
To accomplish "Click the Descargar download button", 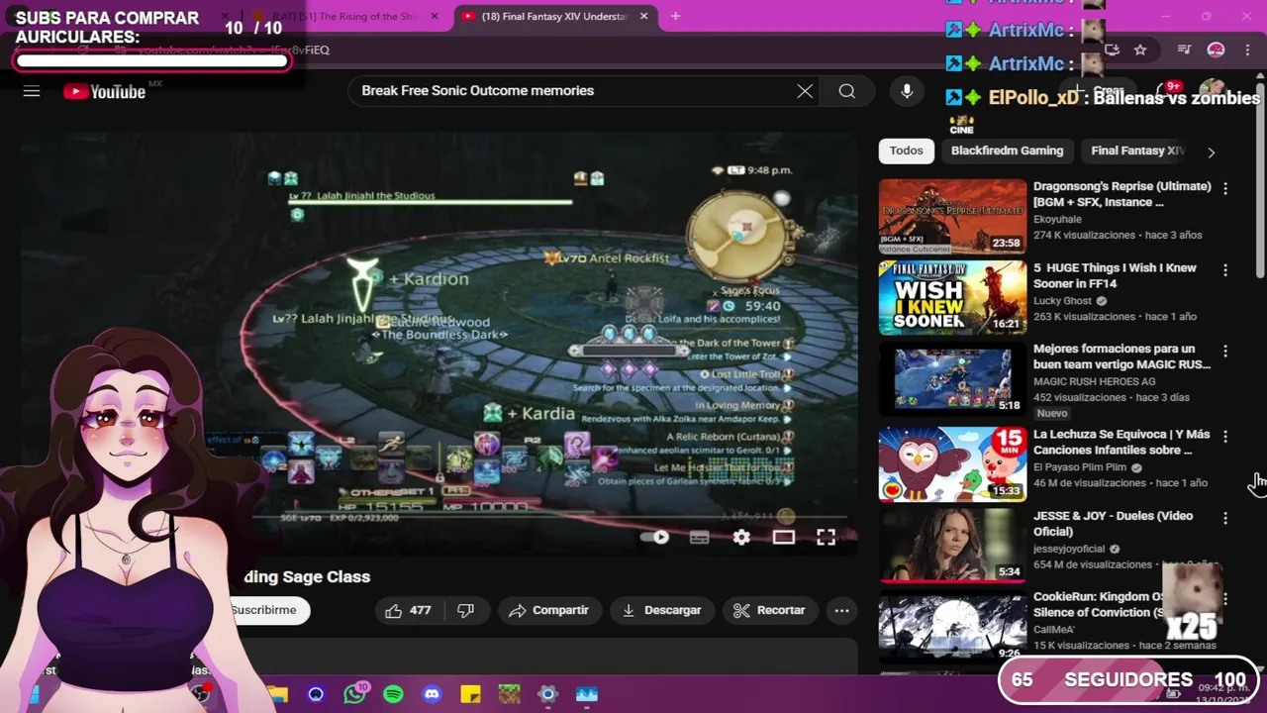I will (661, 610).
